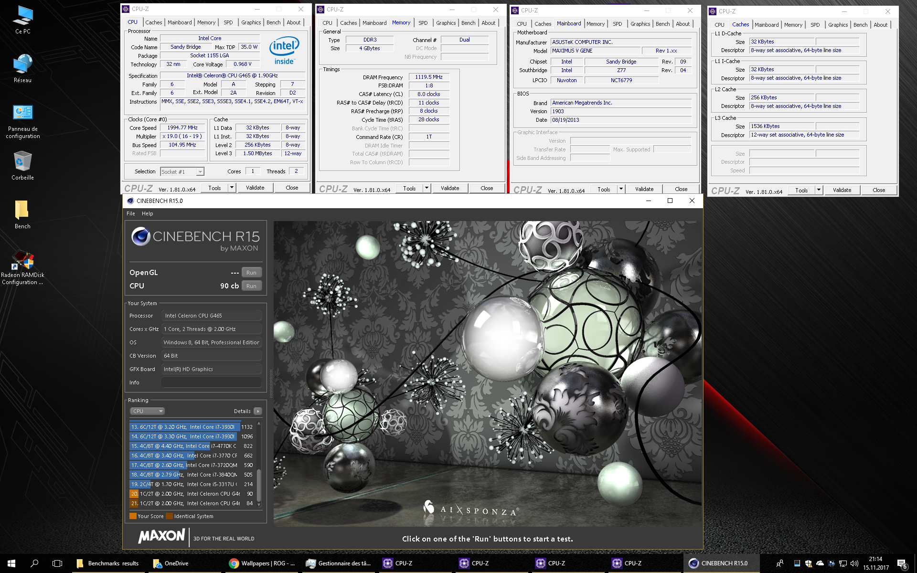This screenshot has width=917, height=573.
Task: Open Windows Defender shield tray icon
Action: 809,563
